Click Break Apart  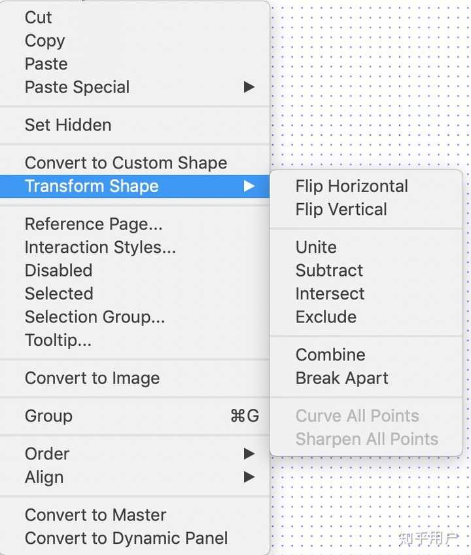341,378
